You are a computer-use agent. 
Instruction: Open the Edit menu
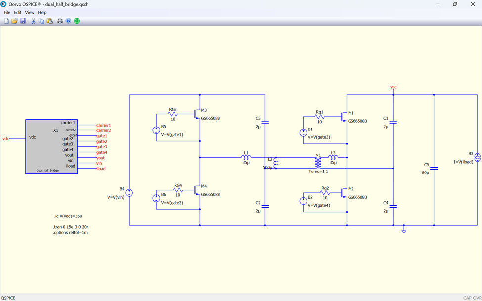pos(17,12)
